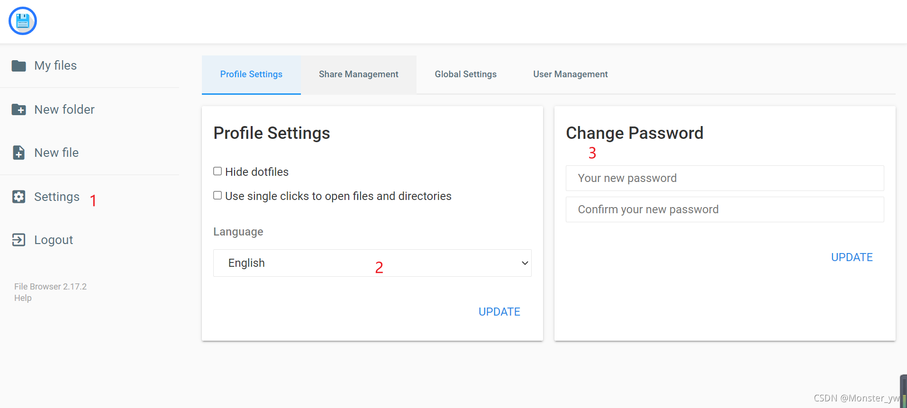Image resolution: width=907 pixels, height=408 pixels.
Task: Switch to the Share Management tab
Action: (x=359, y=74)
